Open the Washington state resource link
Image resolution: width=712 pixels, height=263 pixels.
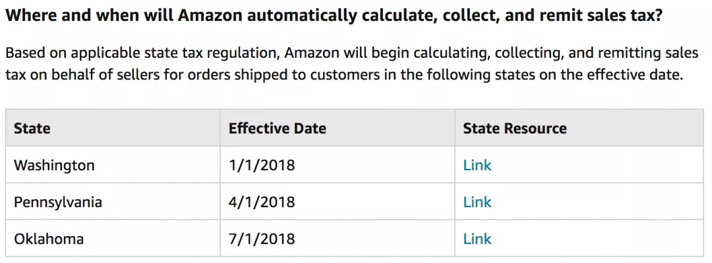tap(477, 165)
